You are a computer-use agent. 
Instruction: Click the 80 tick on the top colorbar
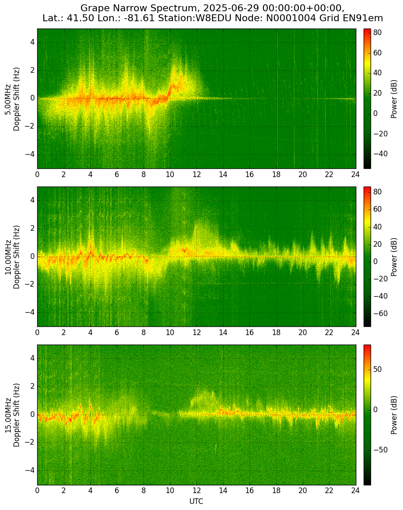click(377, 32)
